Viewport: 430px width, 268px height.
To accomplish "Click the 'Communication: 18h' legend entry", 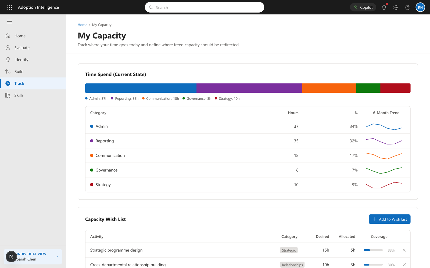I will [x=160, y=99].
